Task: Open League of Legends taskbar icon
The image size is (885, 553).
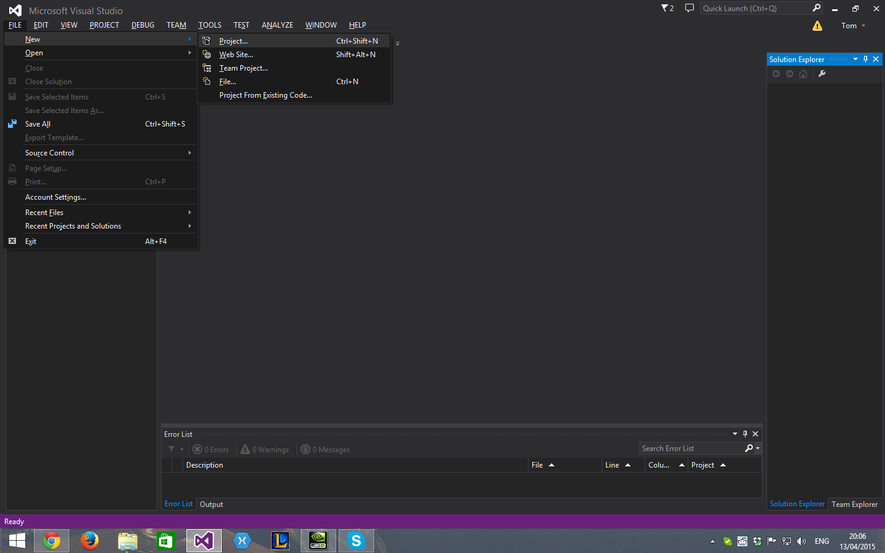Action: point(280,541)
